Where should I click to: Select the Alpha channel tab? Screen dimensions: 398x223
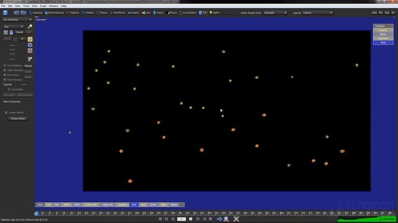(174, 204)
